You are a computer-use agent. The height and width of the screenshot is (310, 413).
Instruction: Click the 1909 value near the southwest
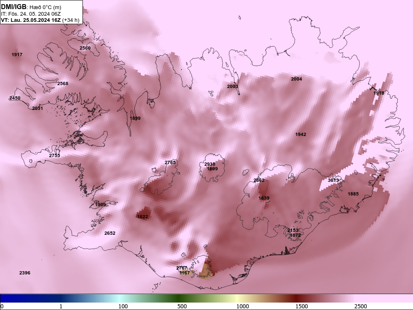click(100, 205)
